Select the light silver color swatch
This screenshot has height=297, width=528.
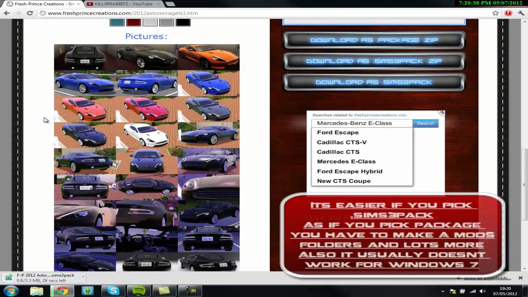click(x=150, y=22)
